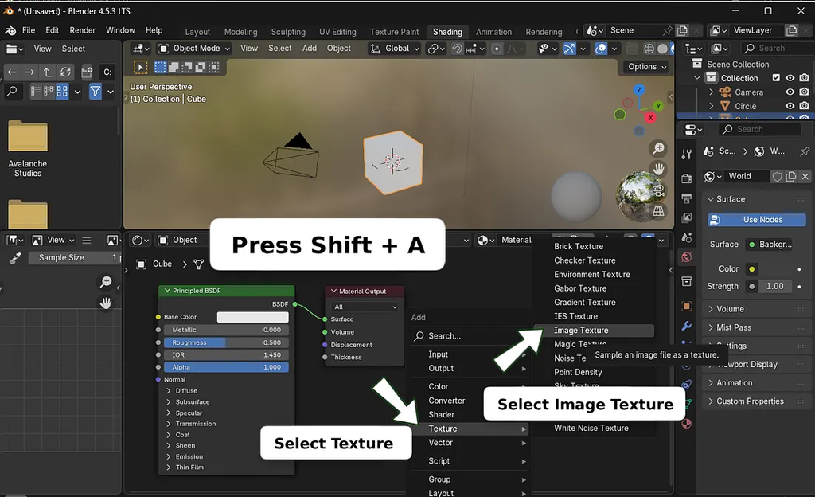Select the Select Box tool

(x=161, y=67)
